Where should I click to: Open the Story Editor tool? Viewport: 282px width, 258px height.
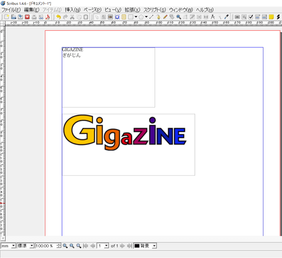point(192,17)
